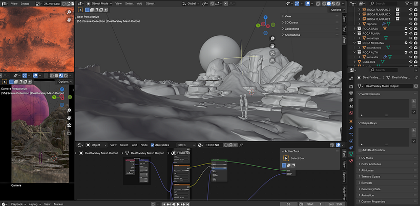Enable the Use Nodes checkbox
The height and width of the screenshot is (206, 420).
153,145
